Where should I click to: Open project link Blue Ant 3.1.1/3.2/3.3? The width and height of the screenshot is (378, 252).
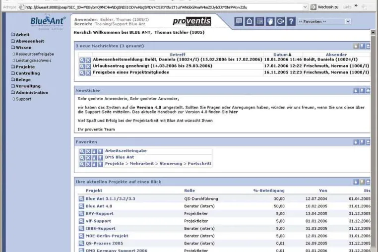(x=111, y=199)
